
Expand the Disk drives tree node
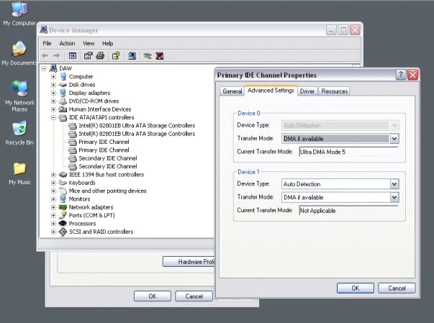pos(53,85)
